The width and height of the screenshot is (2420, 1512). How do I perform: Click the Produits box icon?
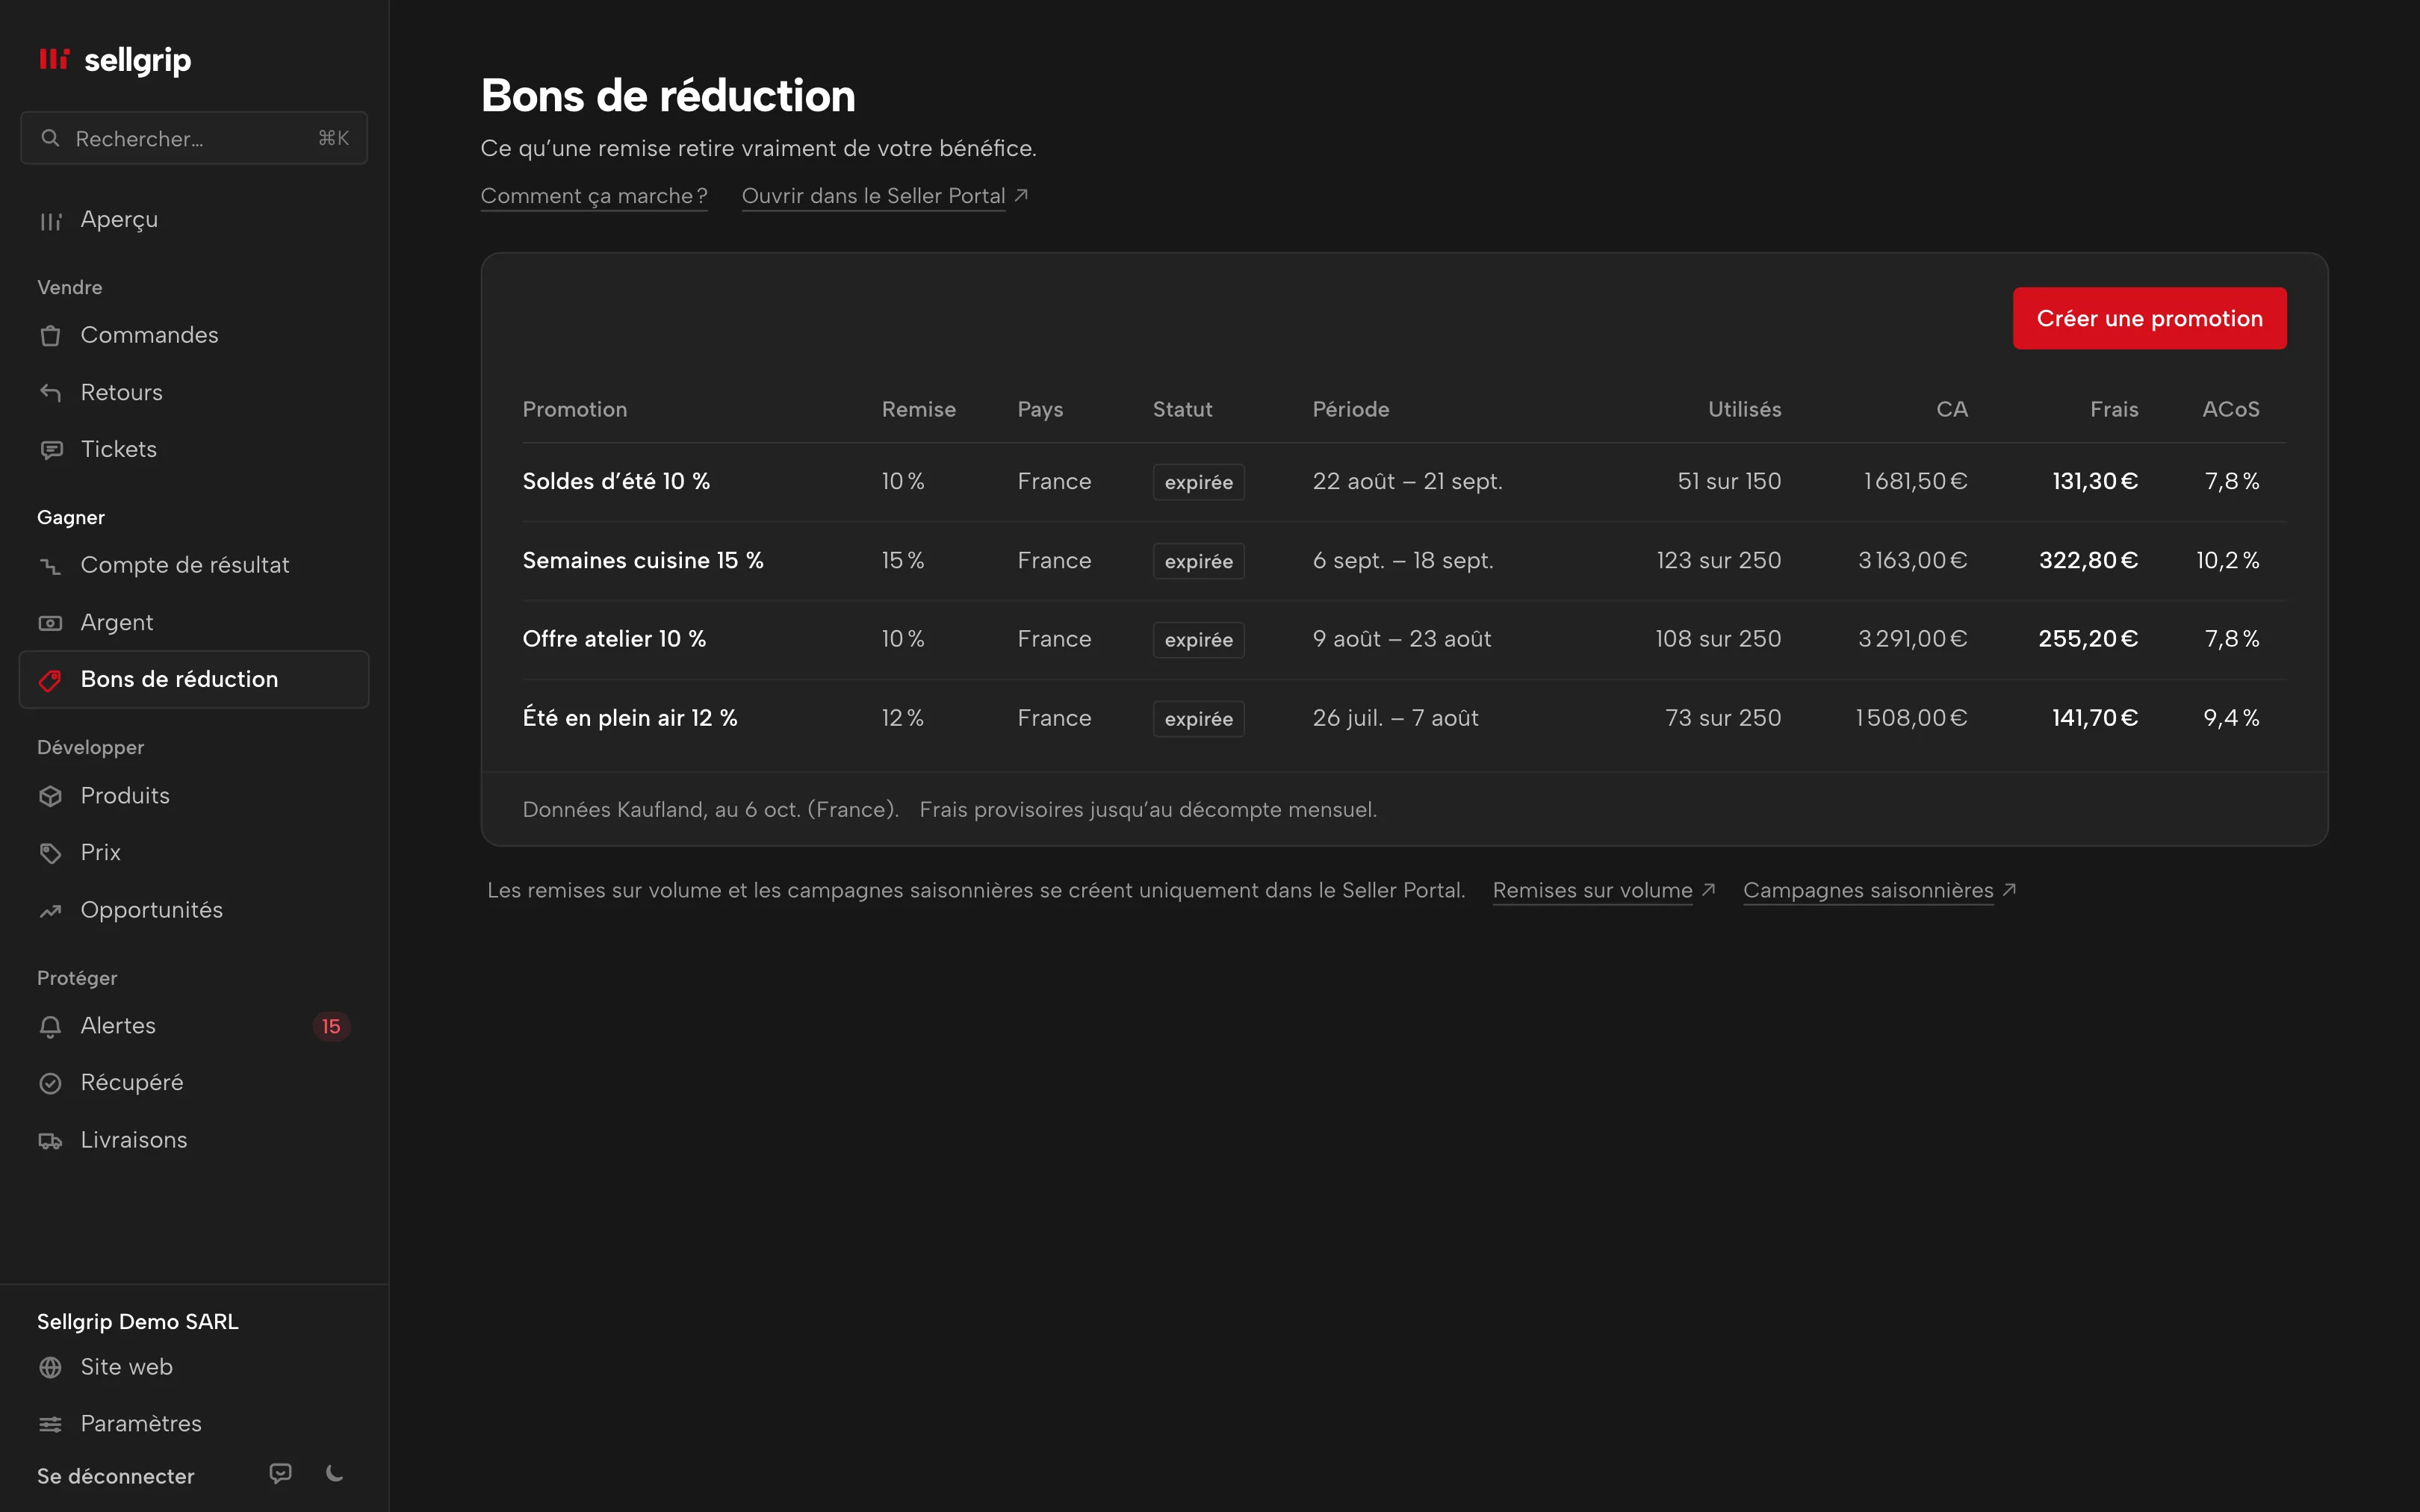[50, 796]
